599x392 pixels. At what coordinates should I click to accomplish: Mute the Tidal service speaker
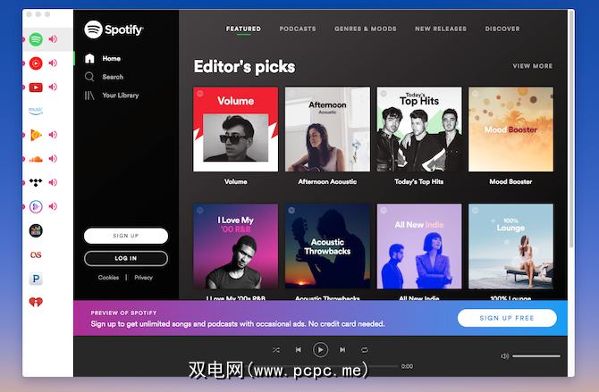(53, 182)
